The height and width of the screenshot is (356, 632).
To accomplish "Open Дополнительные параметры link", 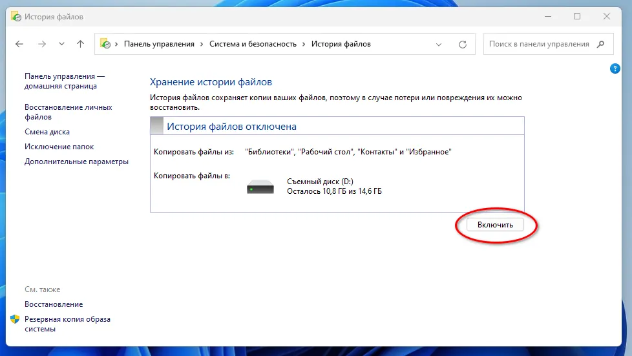I will point(76,162).
